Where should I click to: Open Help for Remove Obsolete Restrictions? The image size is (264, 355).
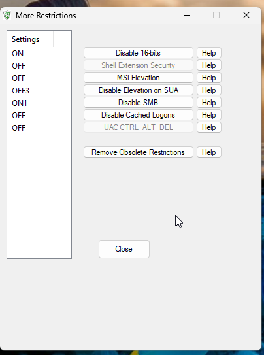click(209, 152)
